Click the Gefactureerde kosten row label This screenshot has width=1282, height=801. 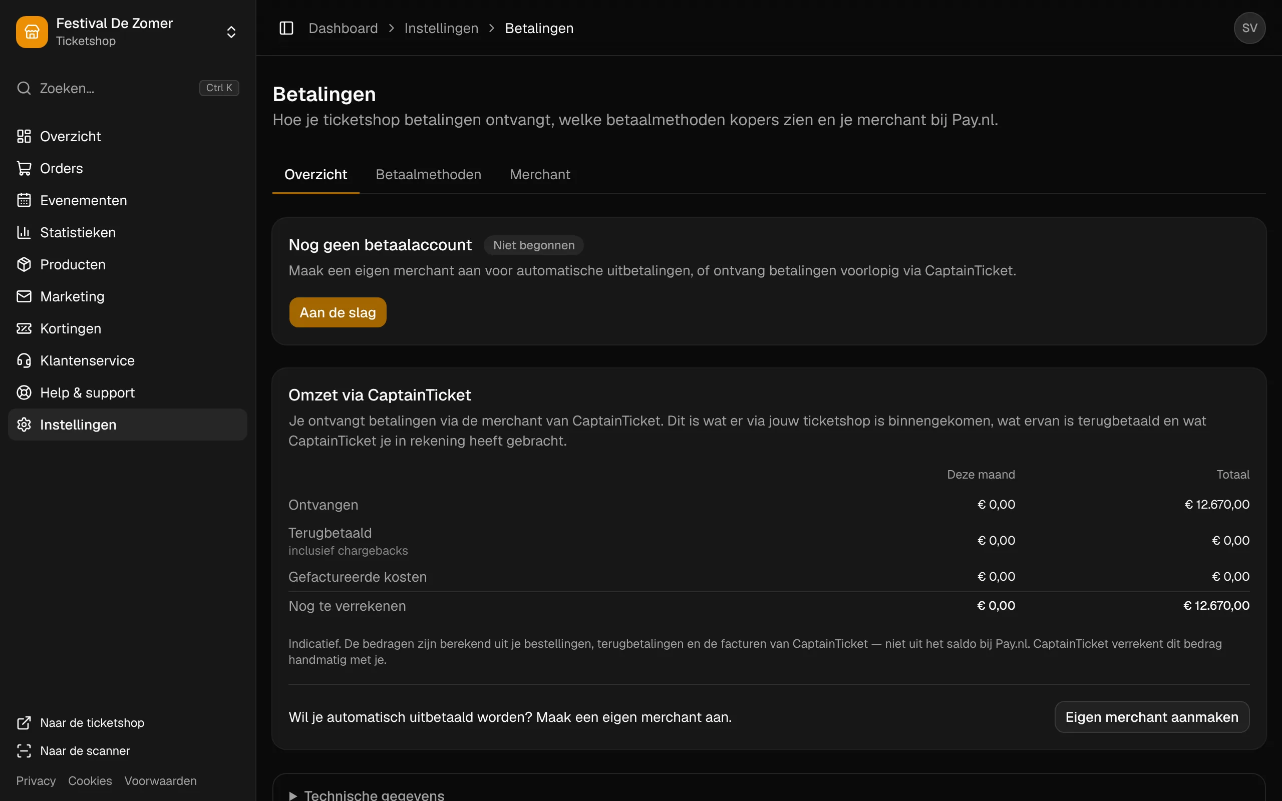(358, 577)
